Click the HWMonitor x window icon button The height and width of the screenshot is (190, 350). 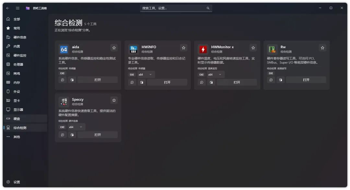pos(211,82)
